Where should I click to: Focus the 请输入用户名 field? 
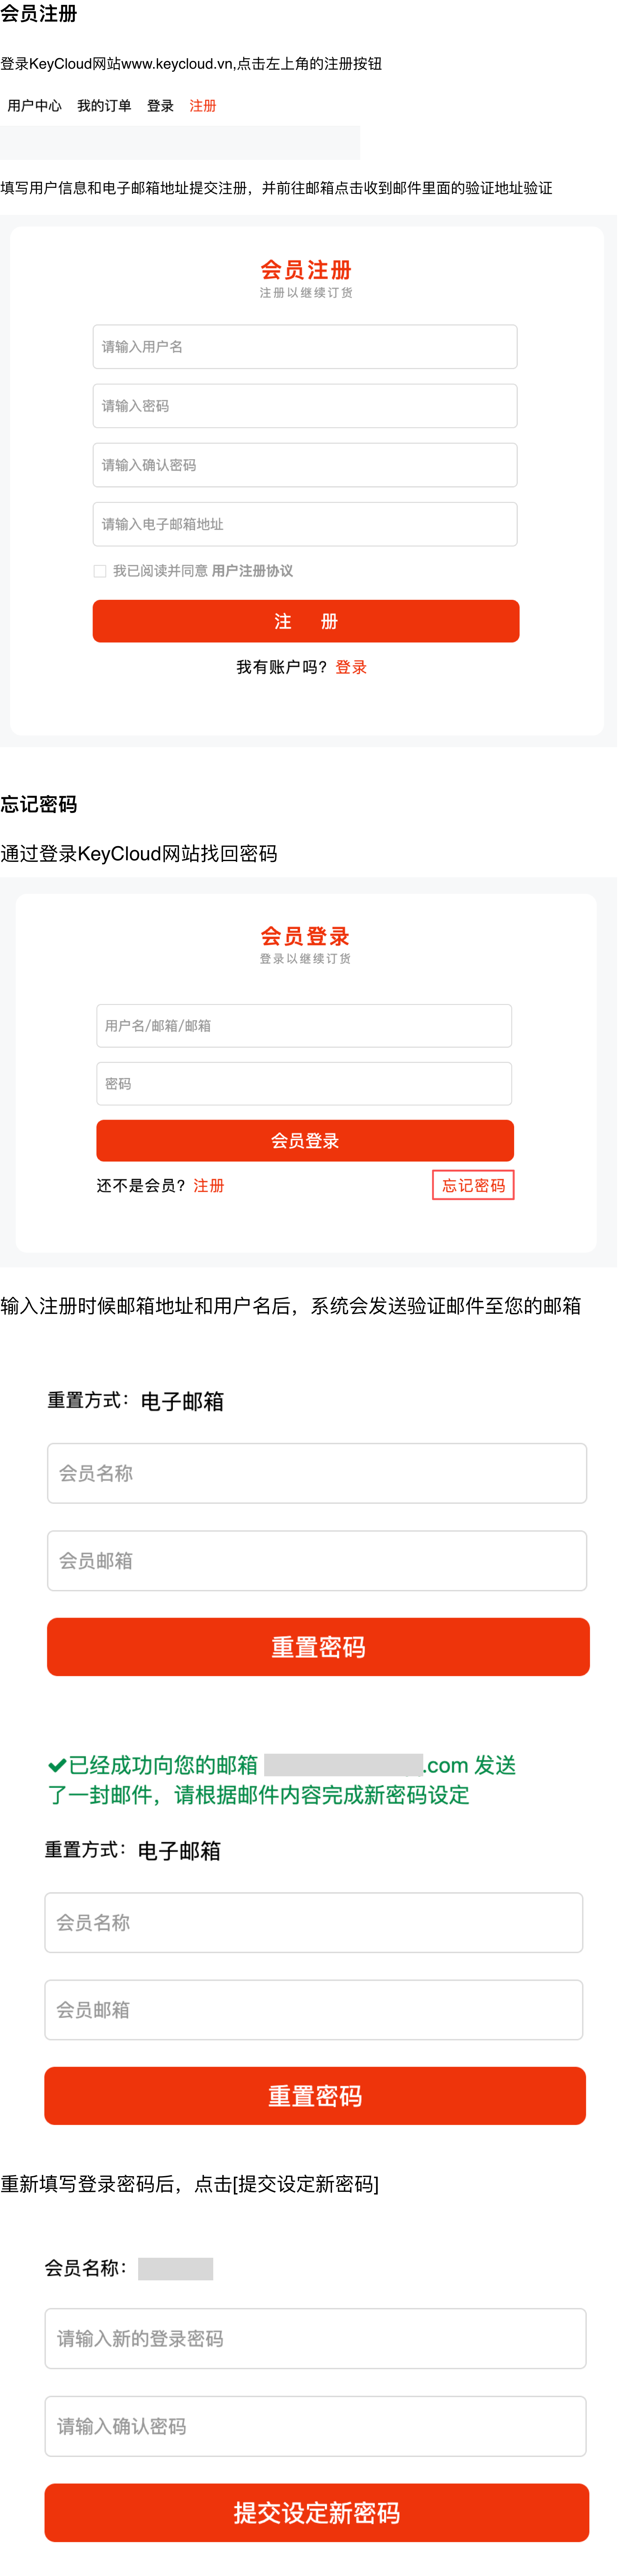tap(305, 347)
